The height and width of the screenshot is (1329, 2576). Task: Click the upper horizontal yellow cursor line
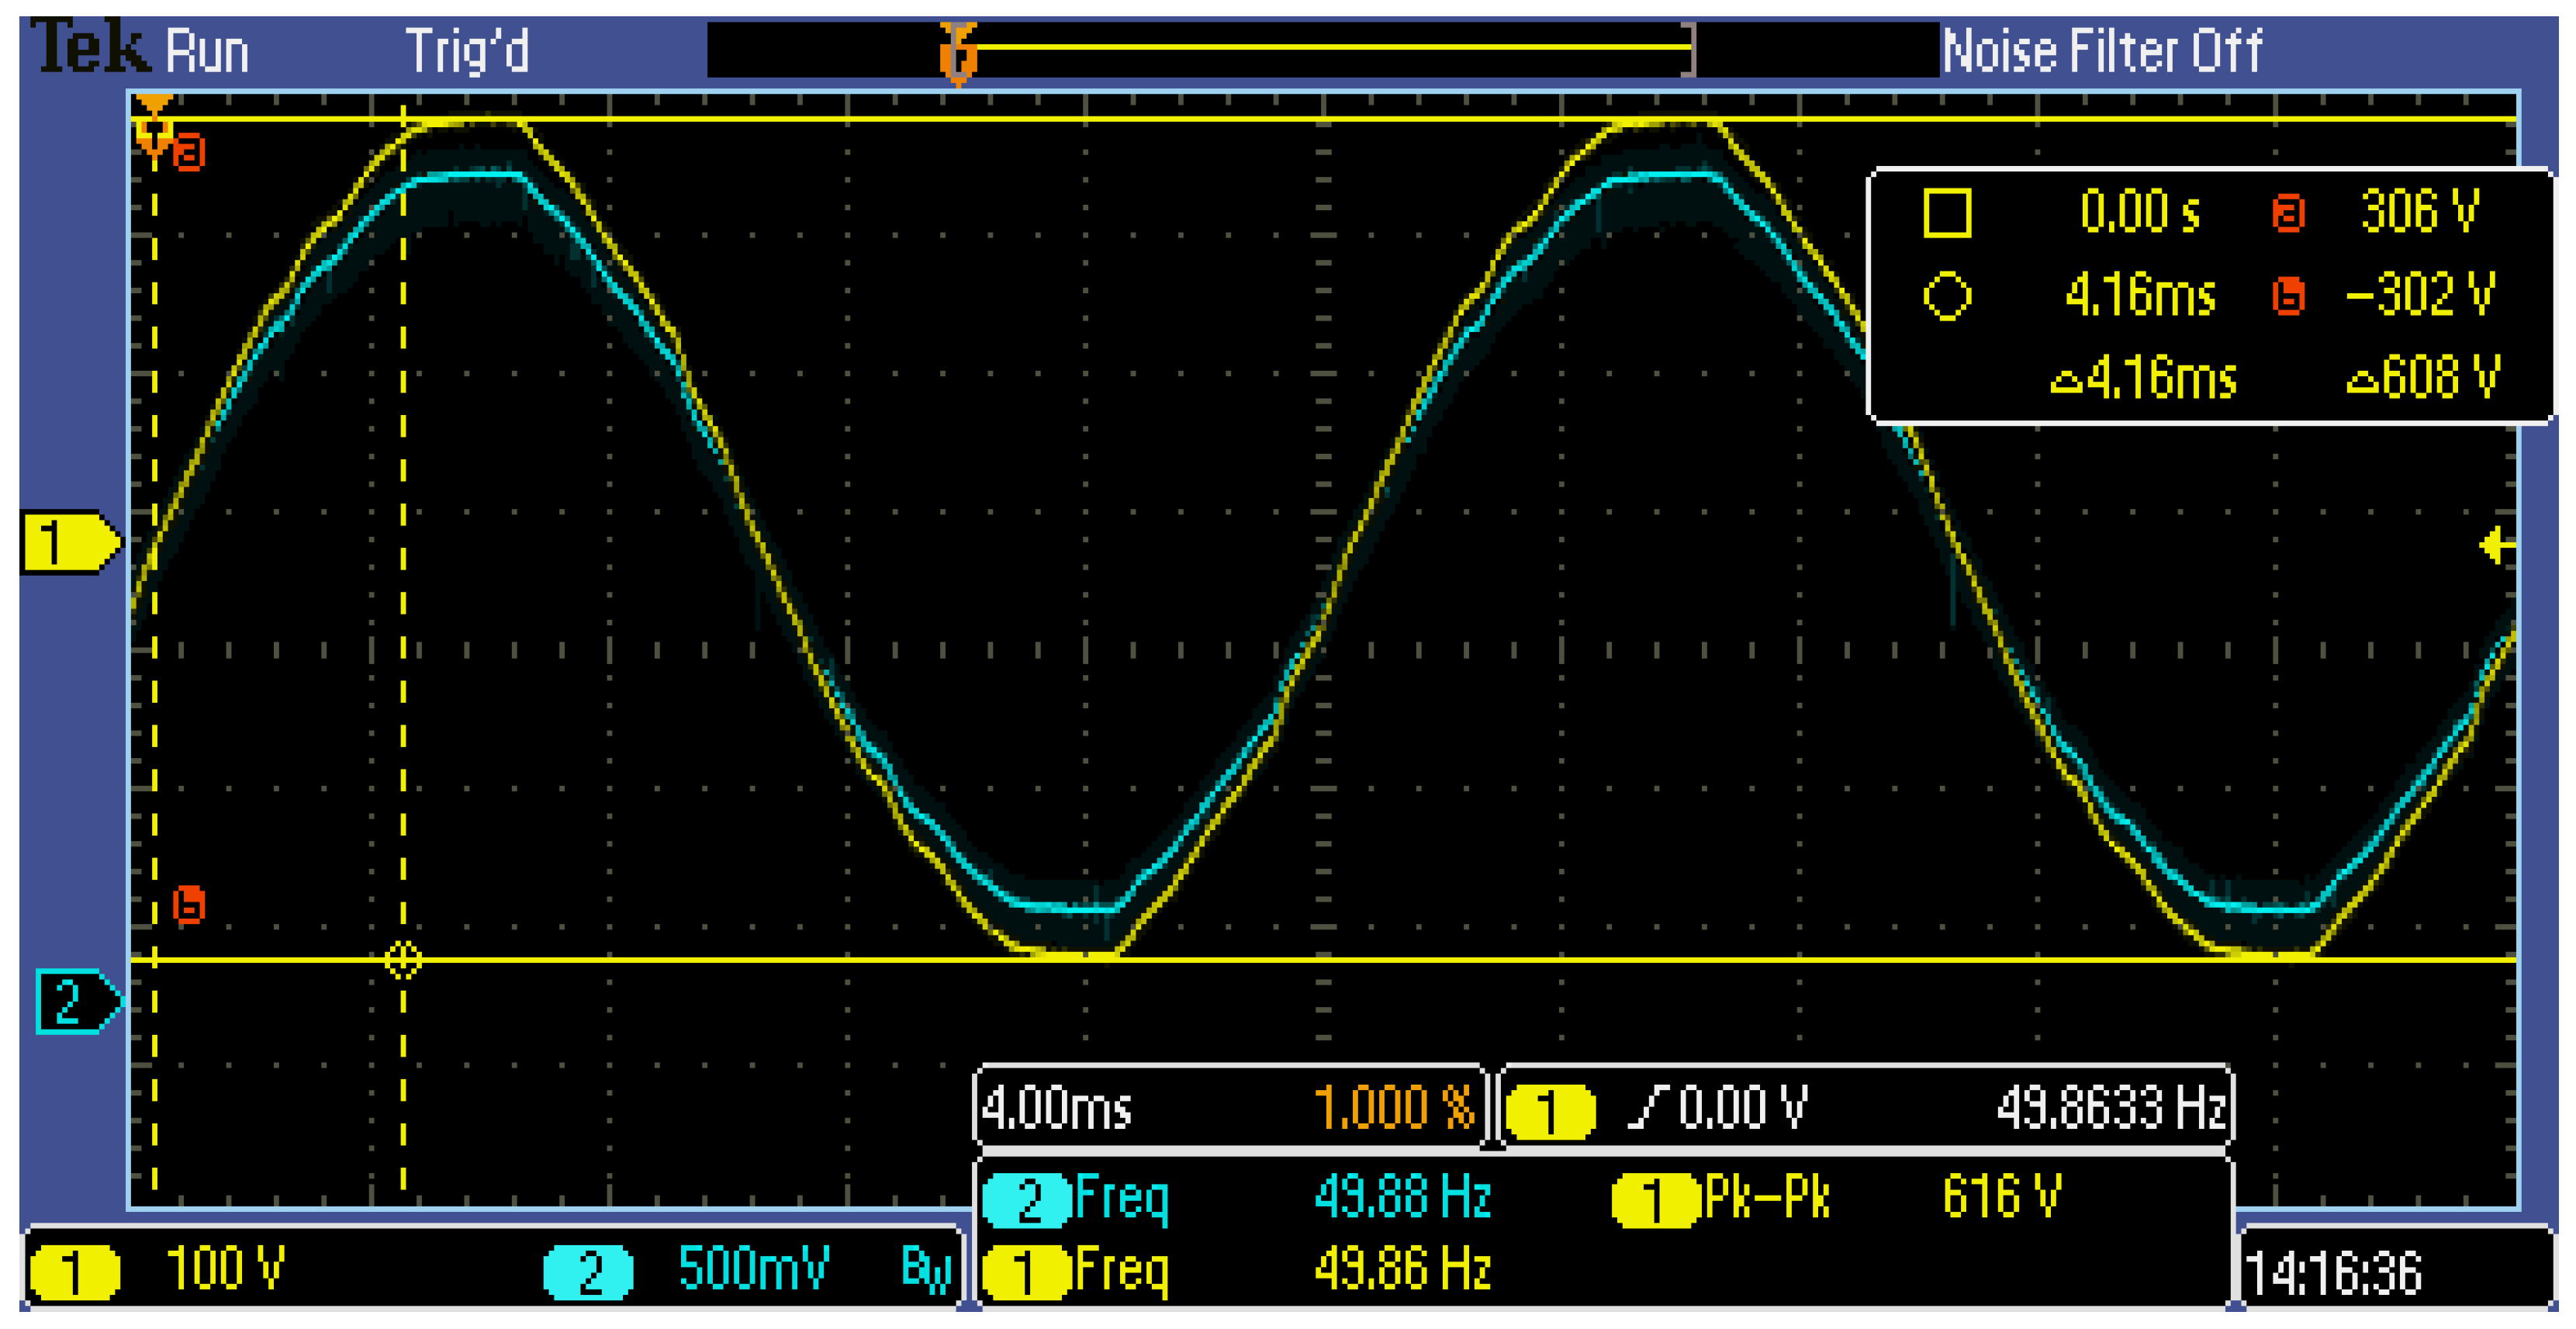[1324, 119]
